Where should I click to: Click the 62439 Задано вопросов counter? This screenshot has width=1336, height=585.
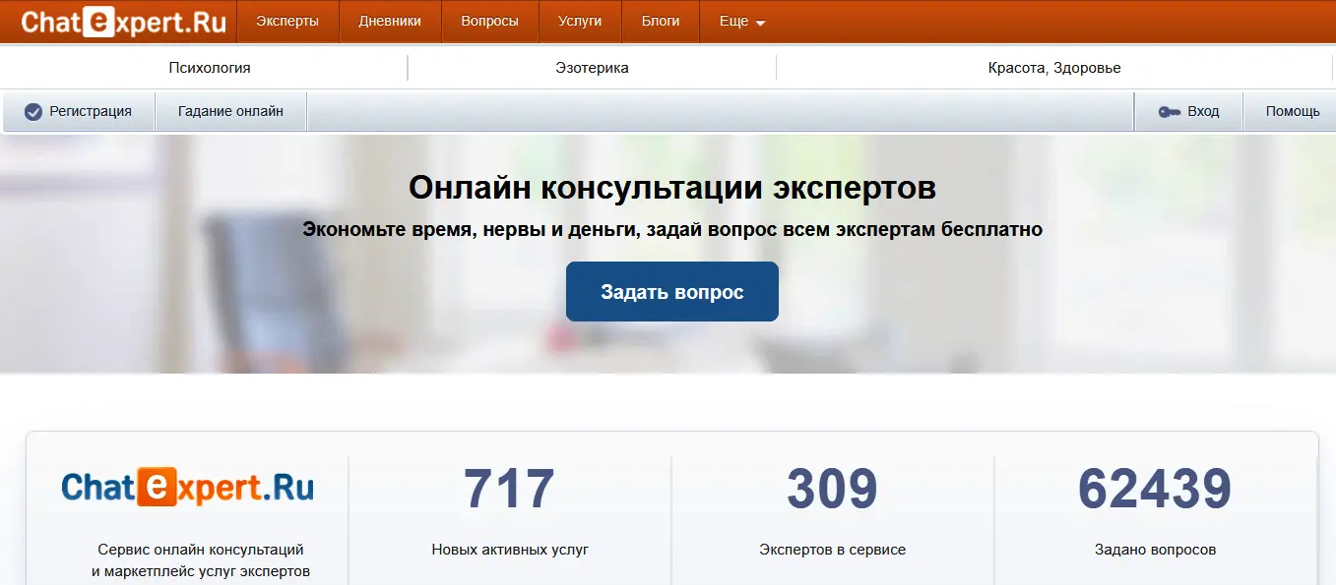coord(1155,489)
